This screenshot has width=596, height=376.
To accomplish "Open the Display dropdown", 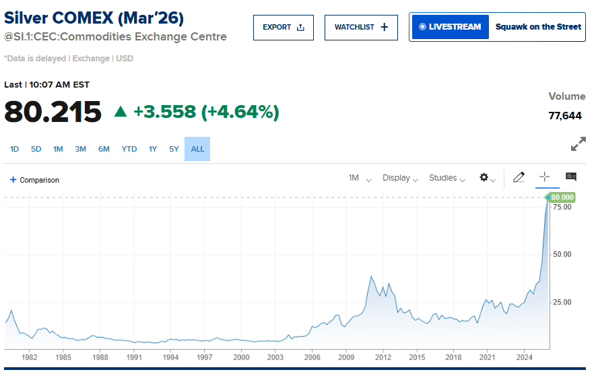I will (x=400, y=178).
